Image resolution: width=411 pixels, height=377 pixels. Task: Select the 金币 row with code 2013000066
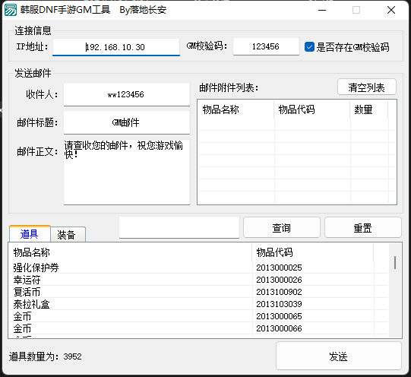(x=198, y=328)
